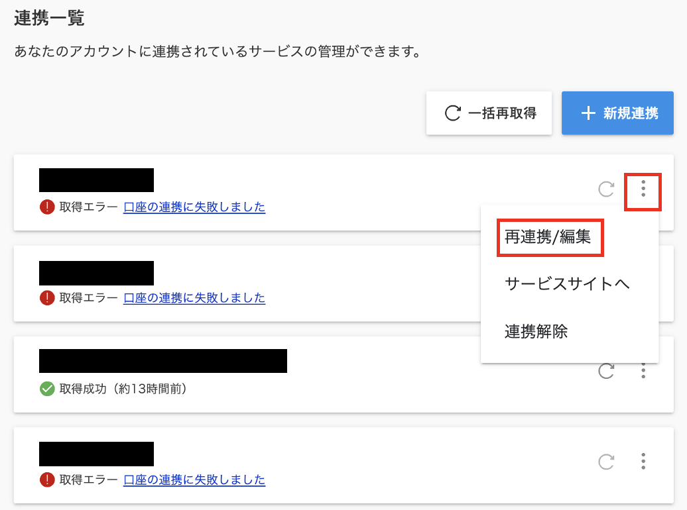This screenshot has height=510, width=687.
Task: Click the あなたのアカウントに連携されている description text
Action: point(218,51)
